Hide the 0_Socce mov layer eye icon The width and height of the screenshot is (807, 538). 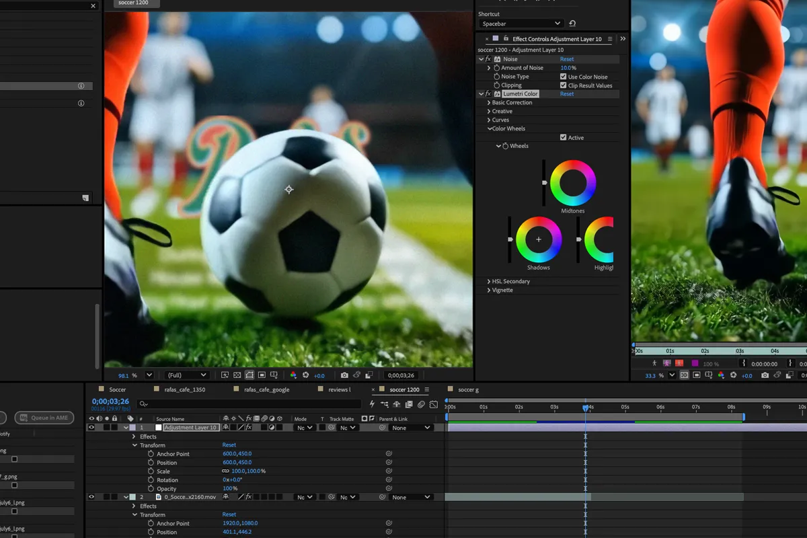91,497
